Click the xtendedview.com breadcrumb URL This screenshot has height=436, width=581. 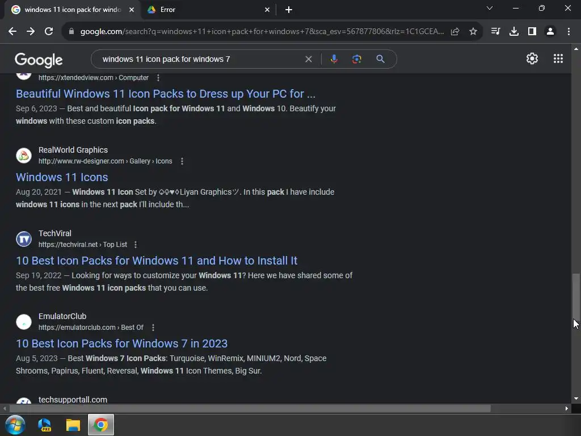click(94, 78)
